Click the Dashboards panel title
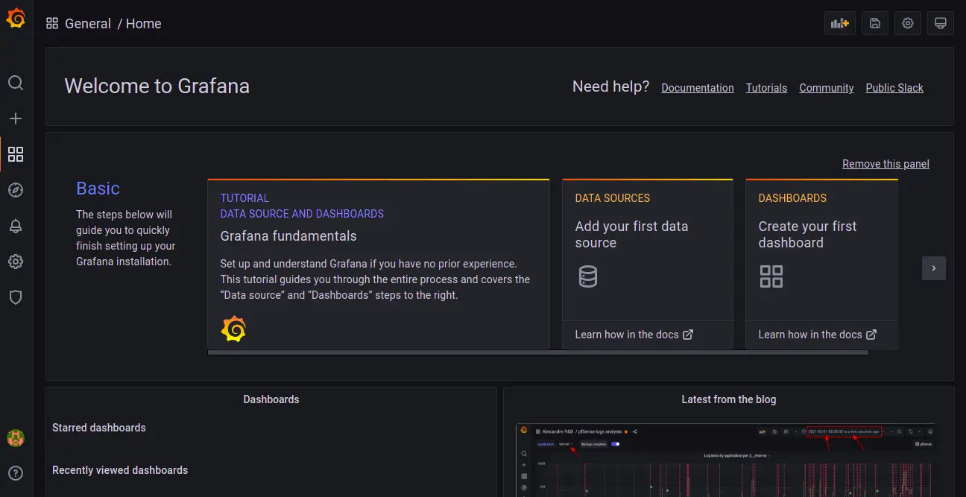Image resolution: width=966 pixels, height=497 pixels. point(271,399)
